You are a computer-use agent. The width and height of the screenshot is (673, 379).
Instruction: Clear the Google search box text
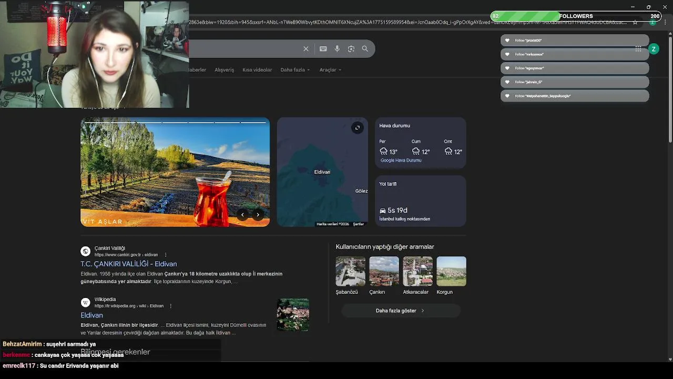pyautogui.click(x=306, y=48)
